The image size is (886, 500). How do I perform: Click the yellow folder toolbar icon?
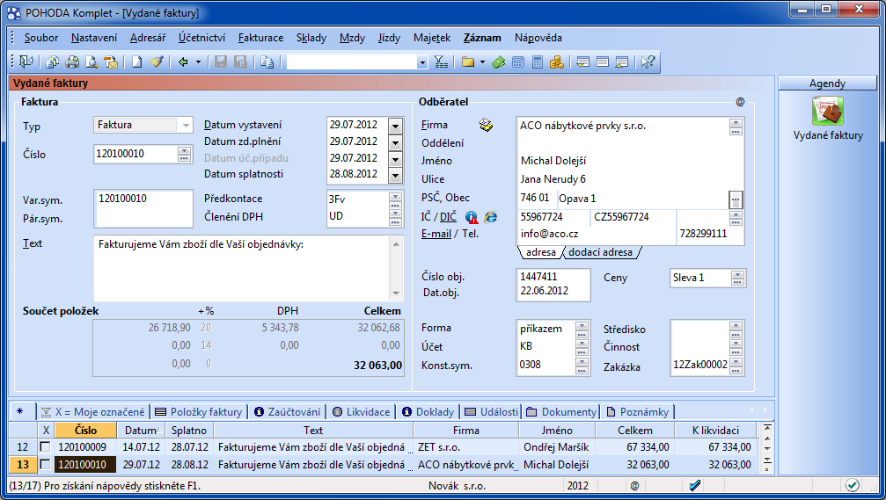(x=468, y=62)
